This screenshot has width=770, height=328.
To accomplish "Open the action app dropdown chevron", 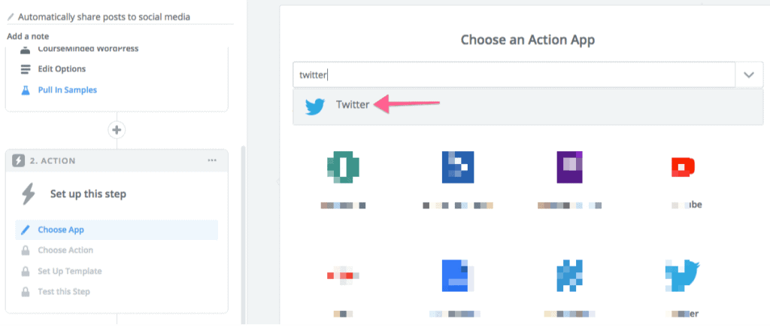I will [749, 75].
